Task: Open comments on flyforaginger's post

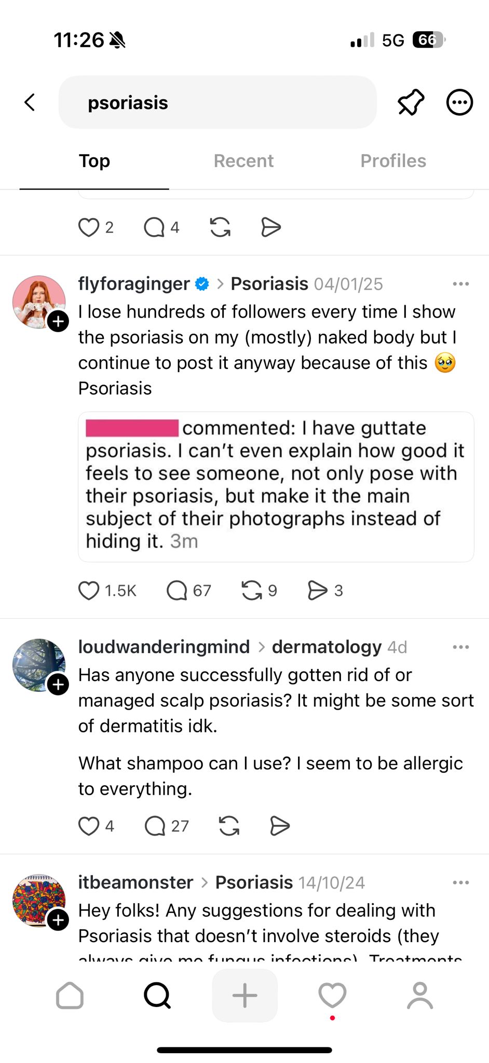Action: point(177,591)
